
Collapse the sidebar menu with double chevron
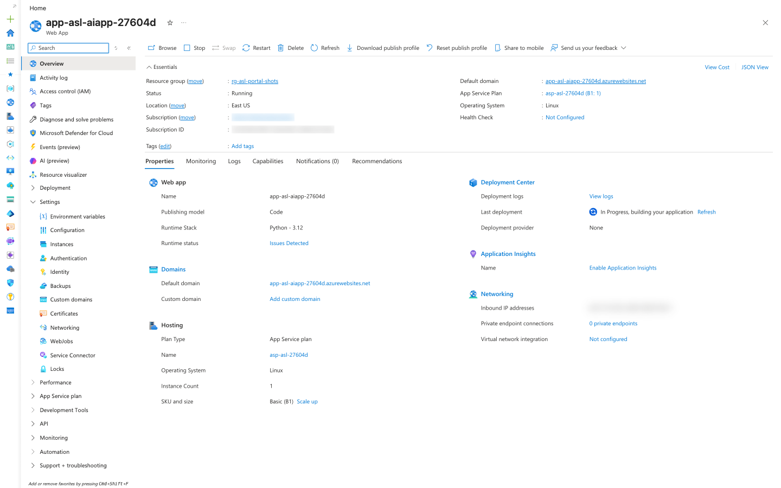pos(129,48)
